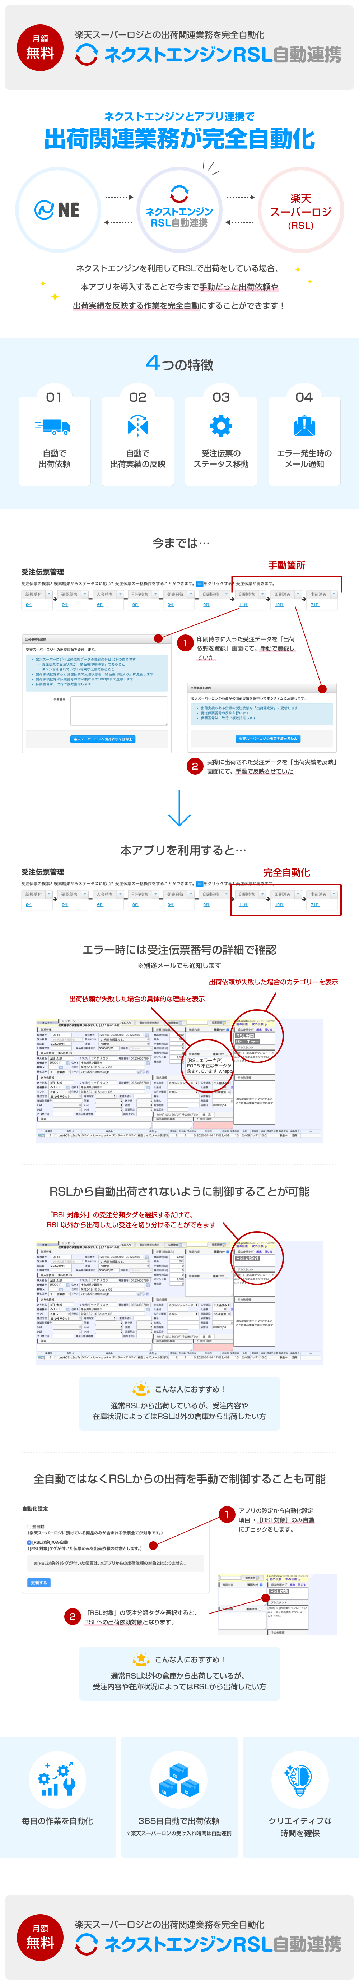Click 楽天スーパーロジの出荷実績を反映 button

[267, 738]
